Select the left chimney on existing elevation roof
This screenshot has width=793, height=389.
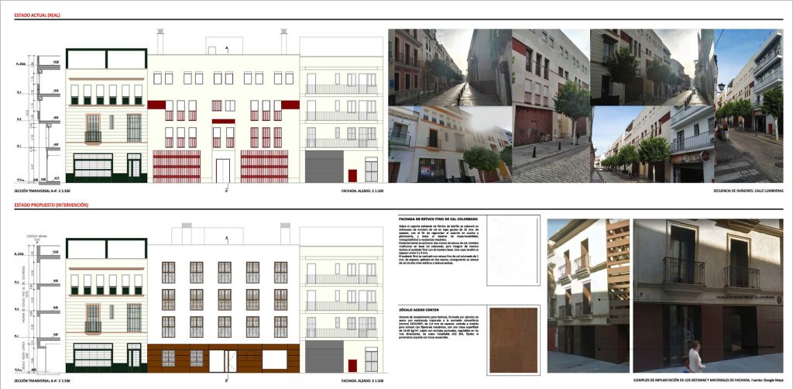160,40
